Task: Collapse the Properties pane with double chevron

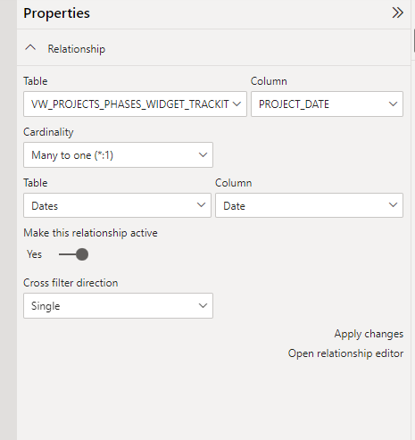Action: pos(397,12)
